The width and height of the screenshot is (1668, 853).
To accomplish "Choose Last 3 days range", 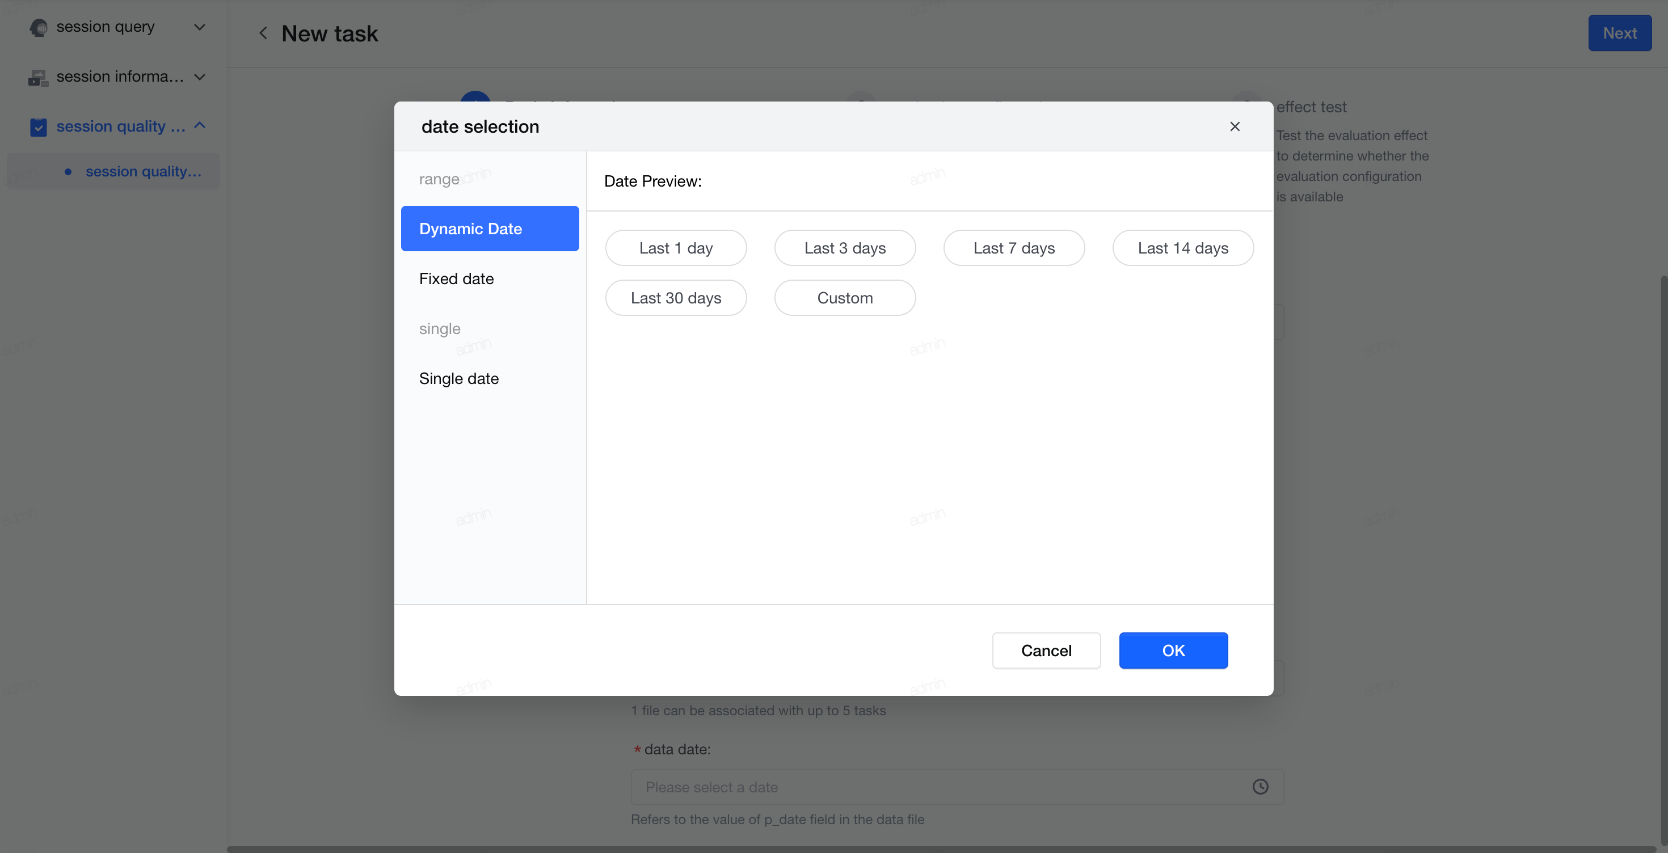I will (844, 248).
